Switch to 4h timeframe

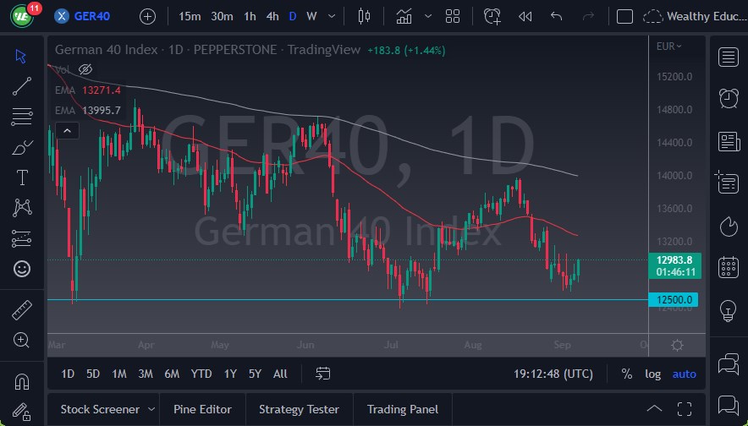coord(272,16)
